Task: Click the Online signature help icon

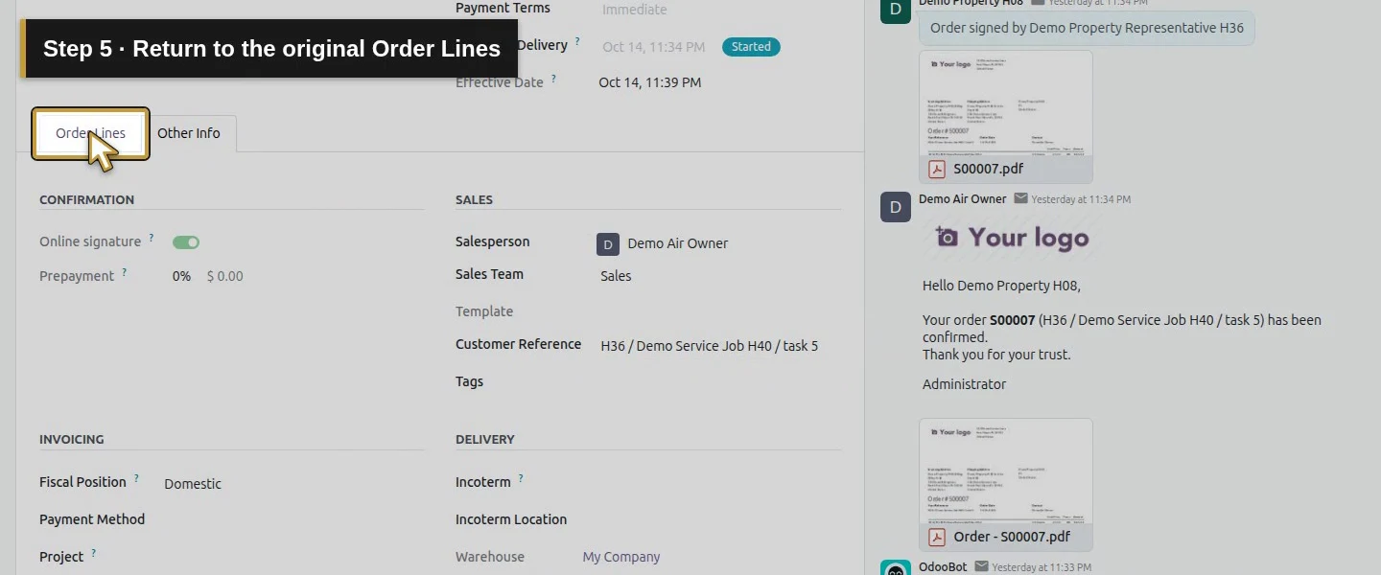Action: [x=152, y=238]
